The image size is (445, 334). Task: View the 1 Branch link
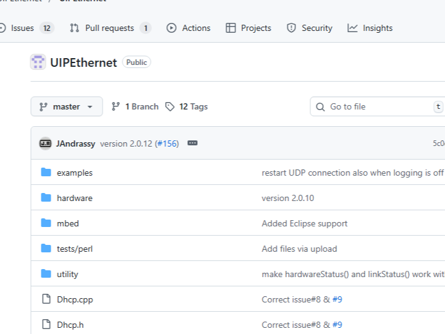pos(135,106)
